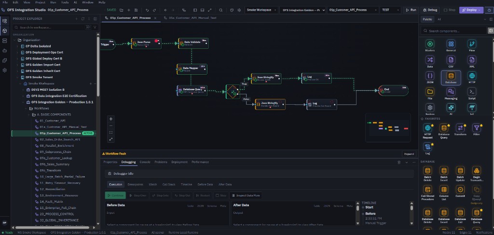Pick the Call Stored Procedure component
Screen dimensions: 494x235
click(428, 193)
